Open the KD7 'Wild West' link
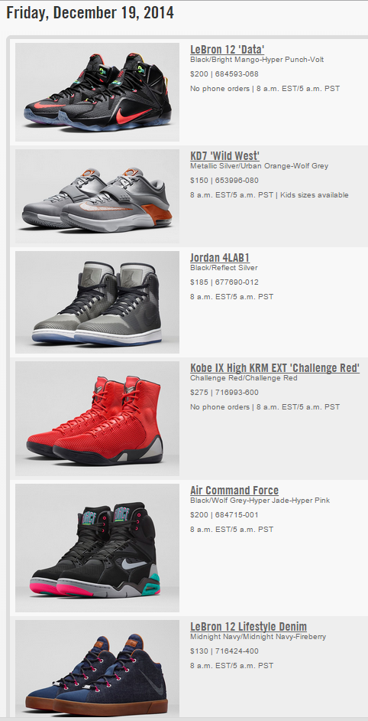Screen dimensions: 368x721 click(x=224, y=155)
